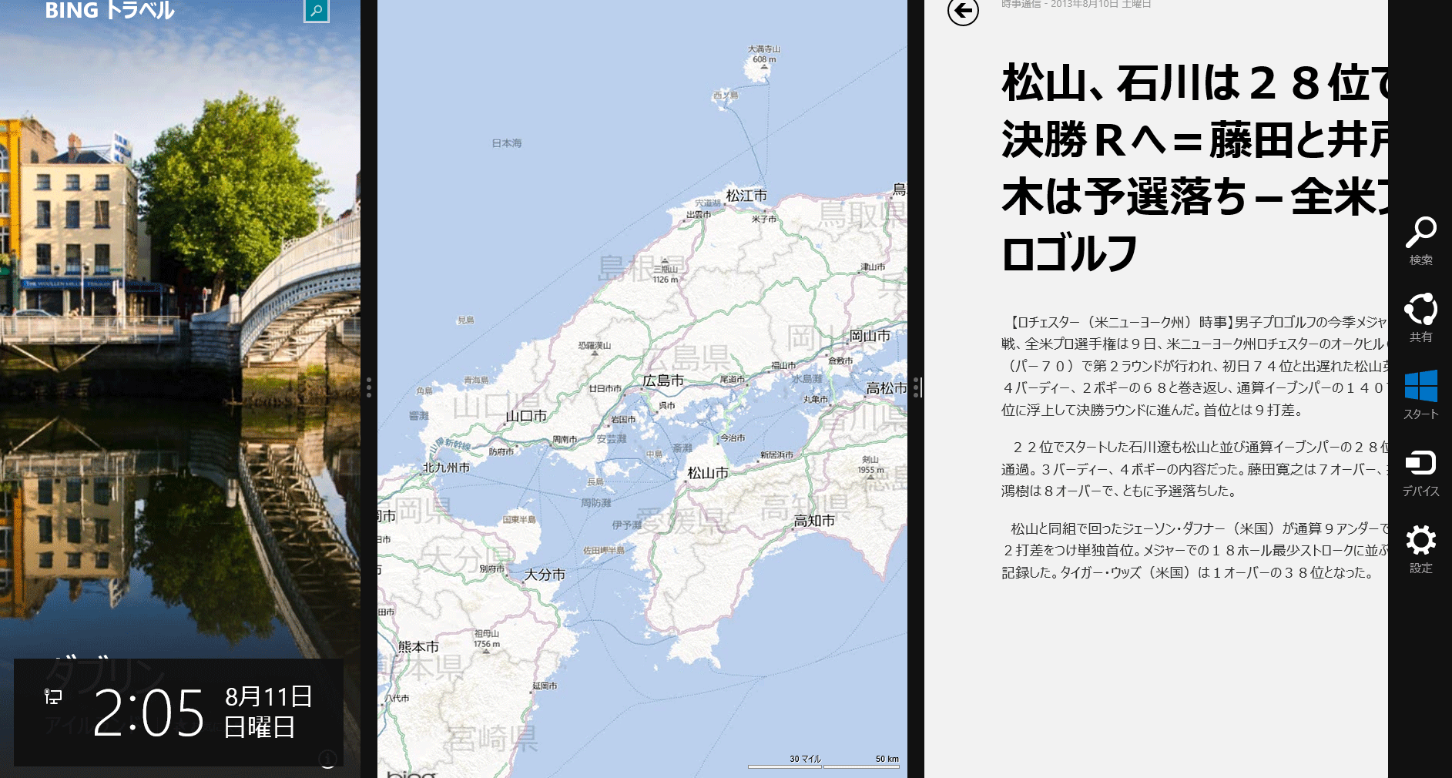The width and height of the screenshot is (1452, 778).
Task: Click the 8月11日 date in the clock overlay
Action: pyautogui.click(x=268, y=696)
